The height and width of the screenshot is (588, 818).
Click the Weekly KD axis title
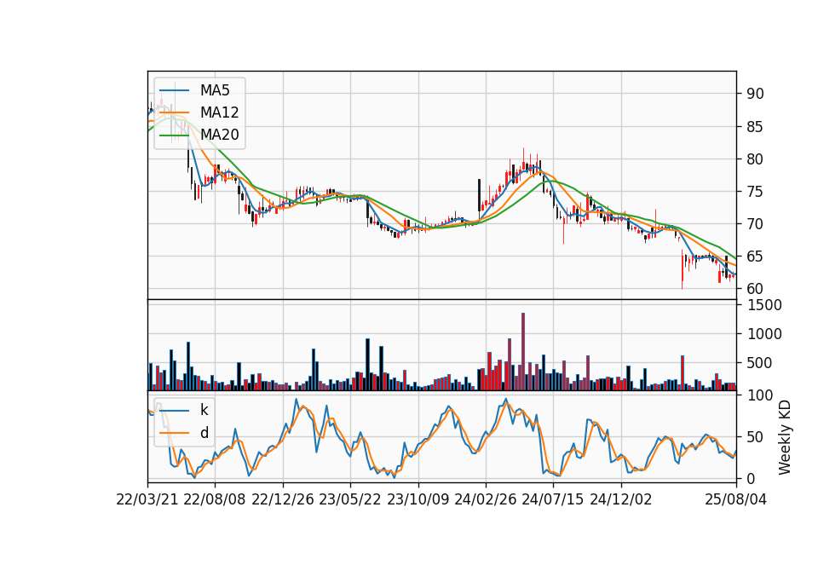point(784,437)
